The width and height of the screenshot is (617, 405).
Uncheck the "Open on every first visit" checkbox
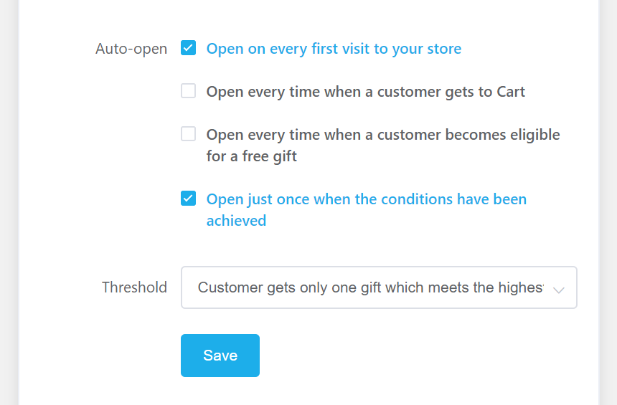pos(188,49)
